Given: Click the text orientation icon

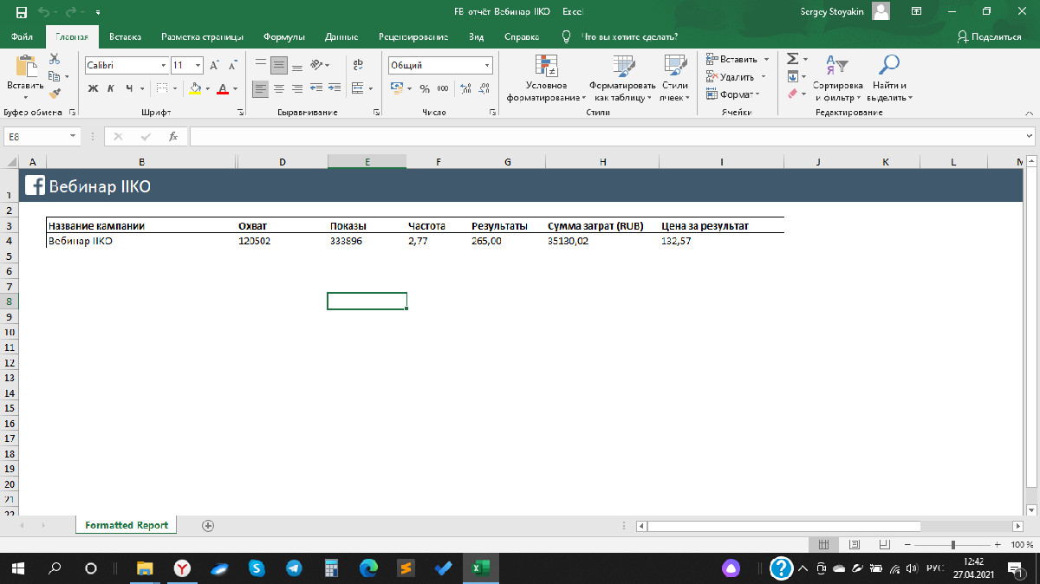Looking at the screenshot, I should click(x=317, y=66).
